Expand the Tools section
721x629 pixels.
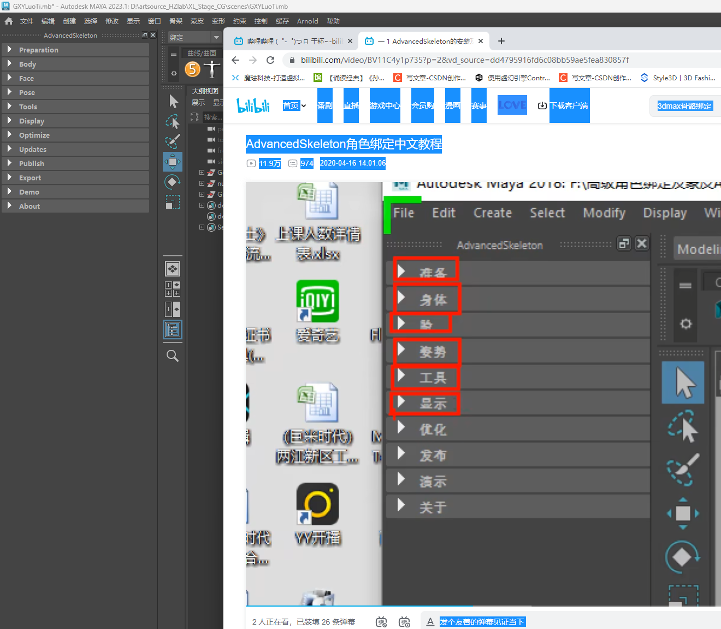point(75,107)
